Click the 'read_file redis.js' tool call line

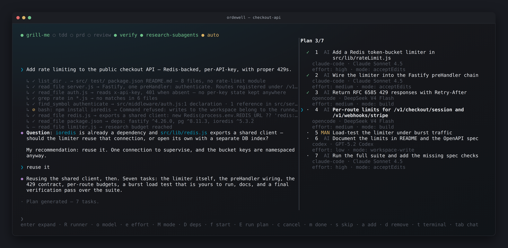click(162, 116)
